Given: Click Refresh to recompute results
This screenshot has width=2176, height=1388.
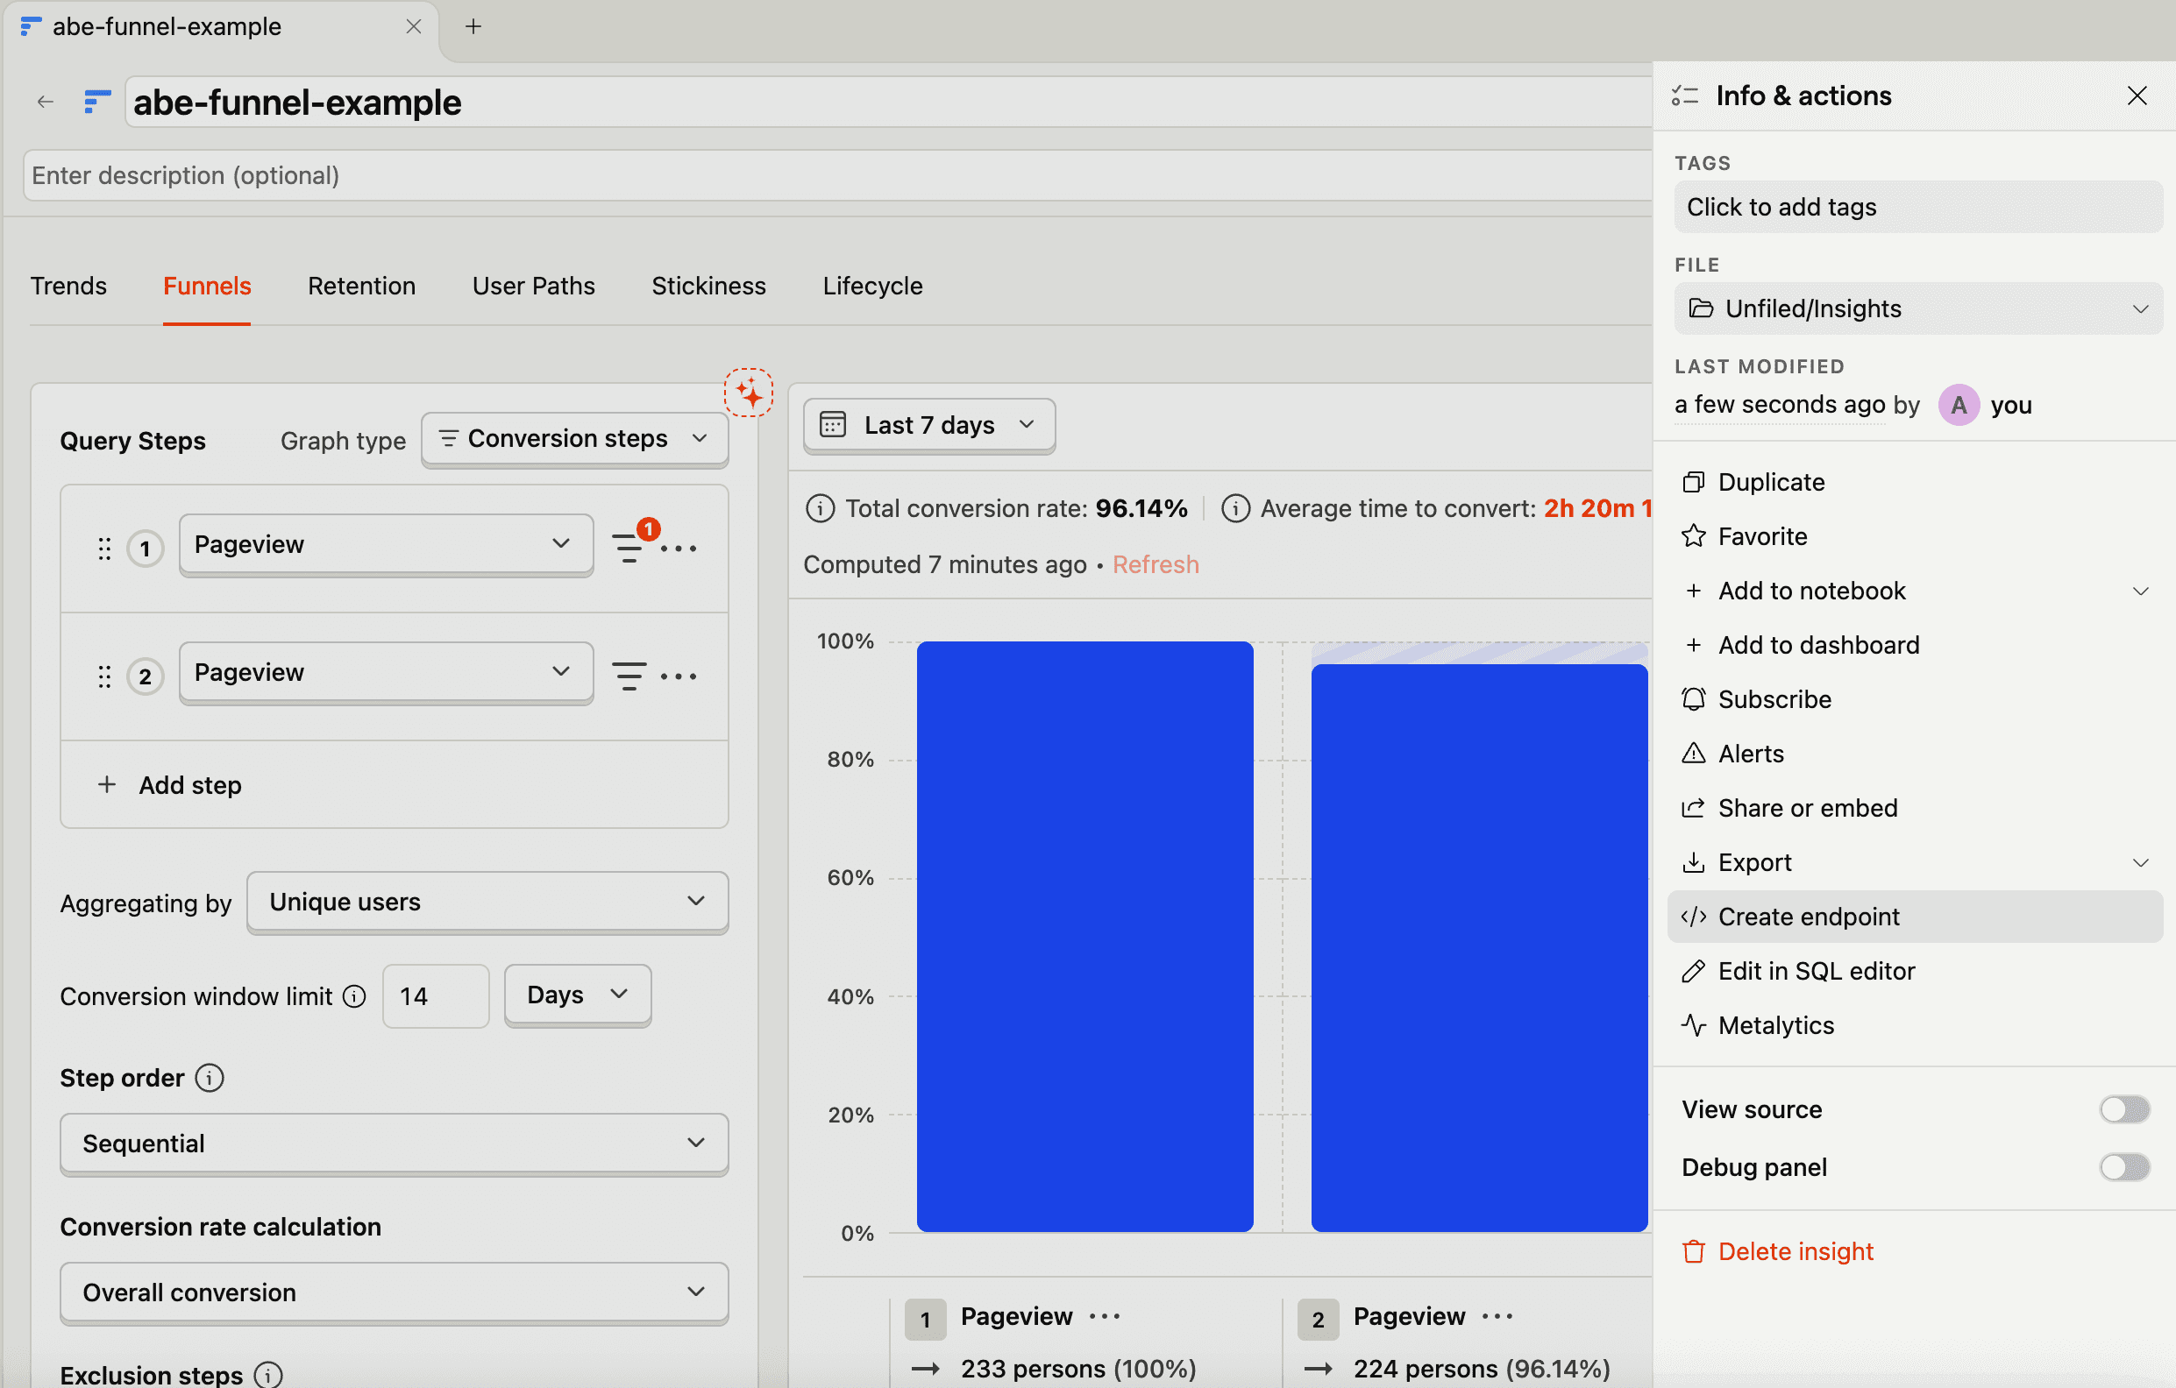Looking at the screenshot, I should [x=1156, y=563].
